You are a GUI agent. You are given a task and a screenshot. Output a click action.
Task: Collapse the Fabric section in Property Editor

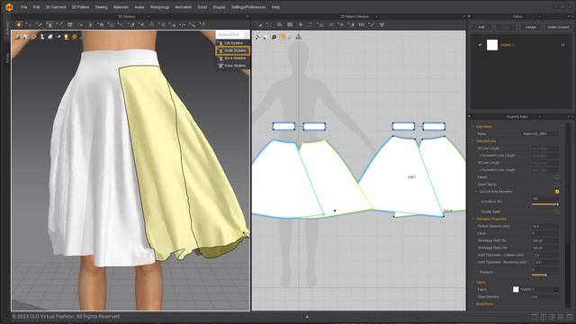point(473,282)
